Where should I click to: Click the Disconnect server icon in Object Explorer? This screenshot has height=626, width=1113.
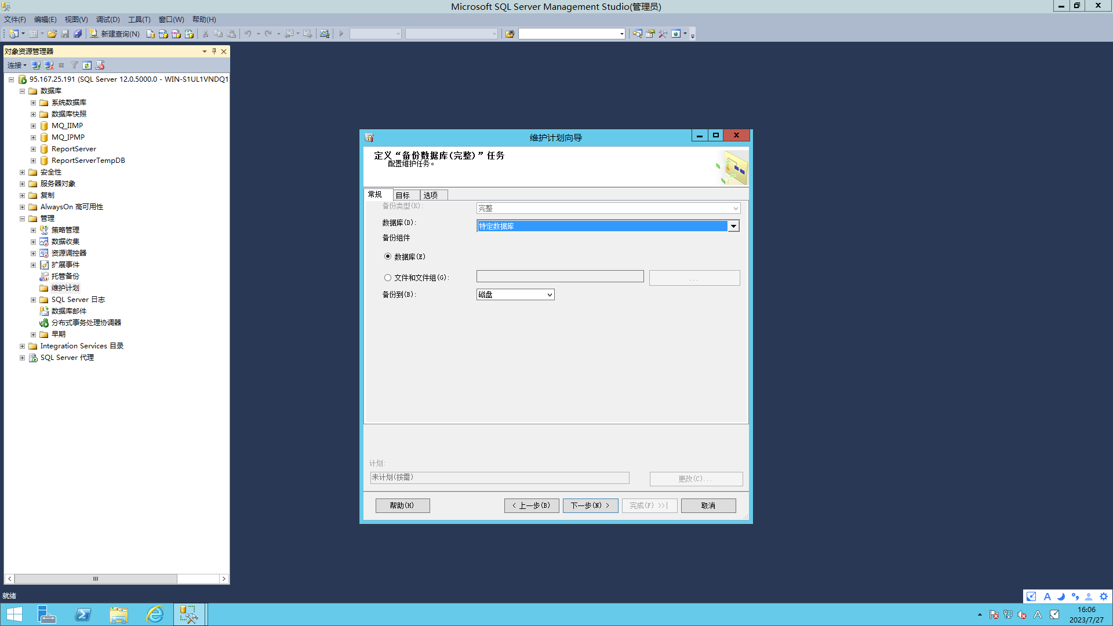coord(49,65)
